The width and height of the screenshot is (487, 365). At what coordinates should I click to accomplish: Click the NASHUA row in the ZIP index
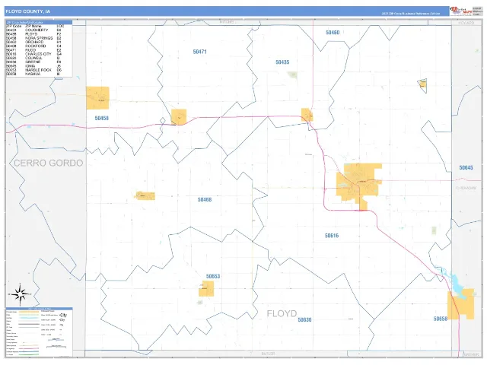pos(34,75)
